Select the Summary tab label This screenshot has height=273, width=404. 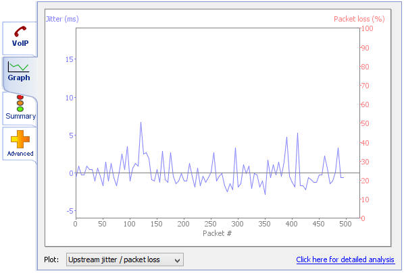21,116
